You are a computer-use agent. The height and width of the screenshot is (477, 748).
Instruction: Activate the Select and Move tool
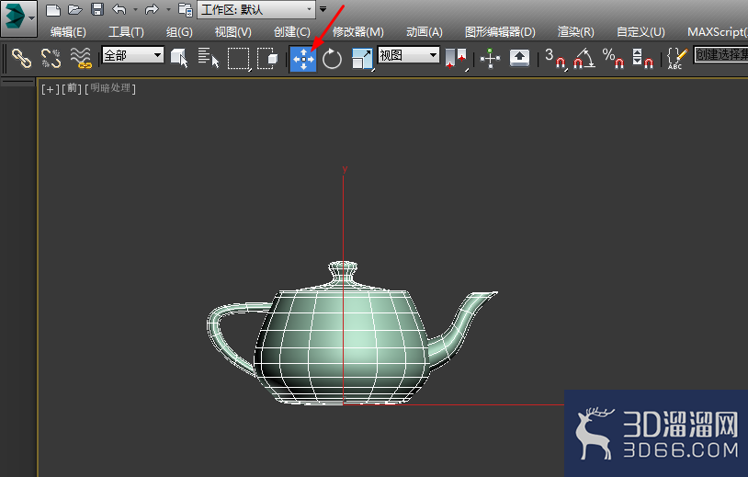point(303,59)
